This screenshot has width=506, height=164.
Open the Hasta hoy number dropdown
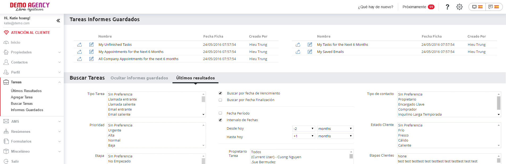[x=303, y=136]
